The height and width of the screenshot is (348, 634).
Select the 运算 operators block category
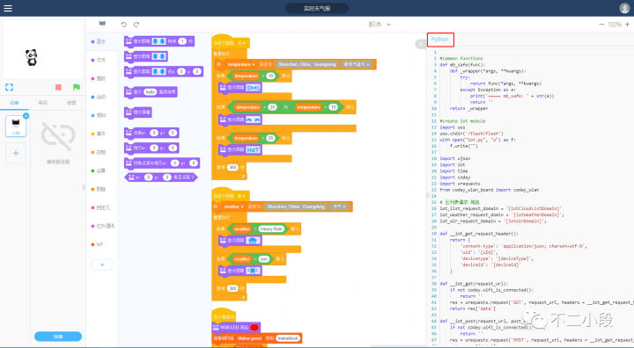[99, 170]
